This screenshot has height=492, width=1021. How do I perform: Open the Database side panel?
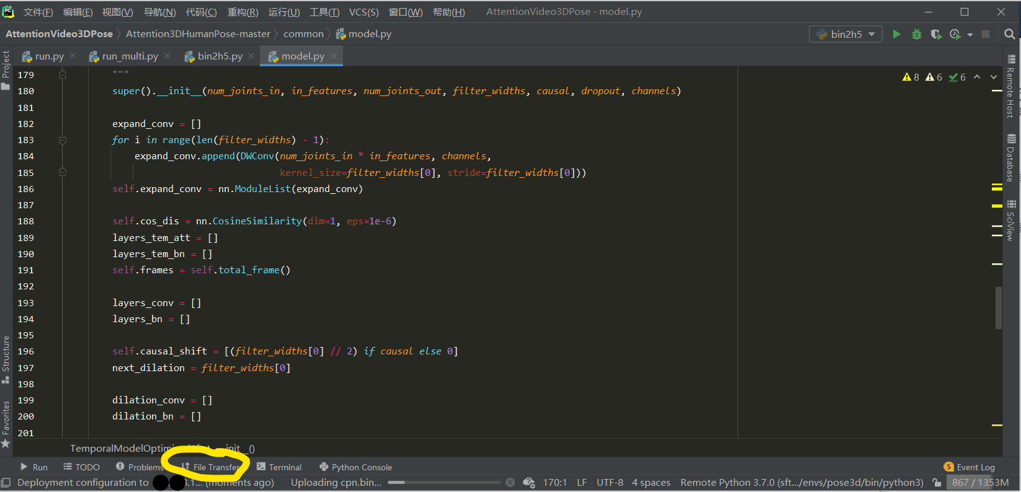click(1011, 158)
